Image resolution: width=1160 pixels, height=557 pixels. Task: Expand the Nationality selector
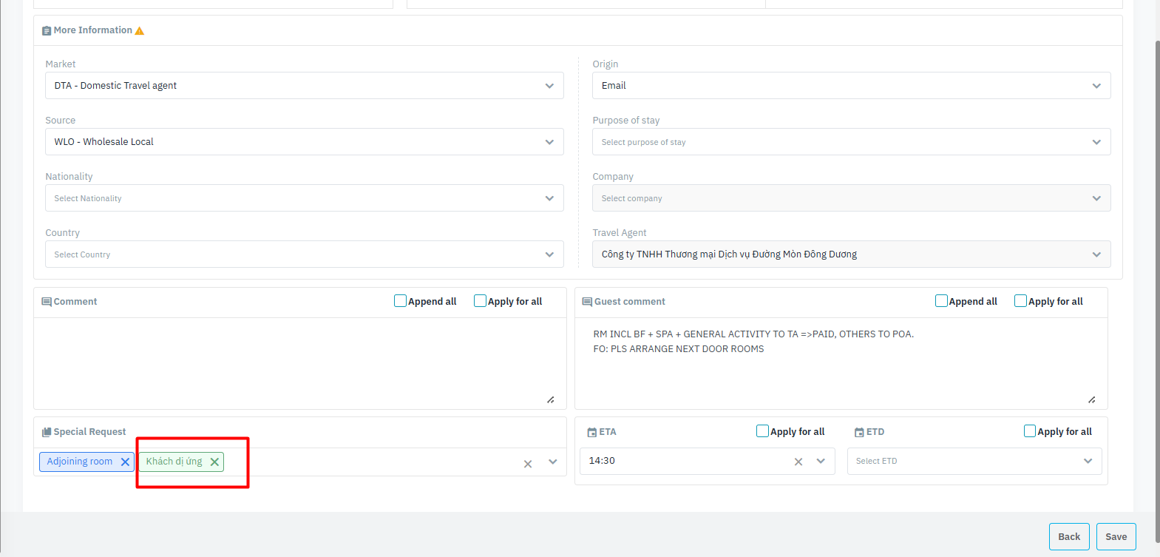point(549,198)
